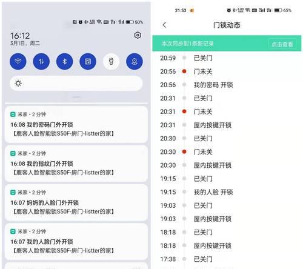This screenshot has height=269, width=303.
Task: Tap red alert dot at 20:30 门未关
Action: (184, 151)
